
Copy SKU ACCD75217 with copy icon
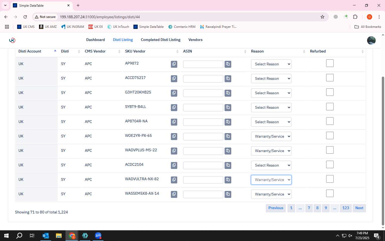tap(174, 78)
